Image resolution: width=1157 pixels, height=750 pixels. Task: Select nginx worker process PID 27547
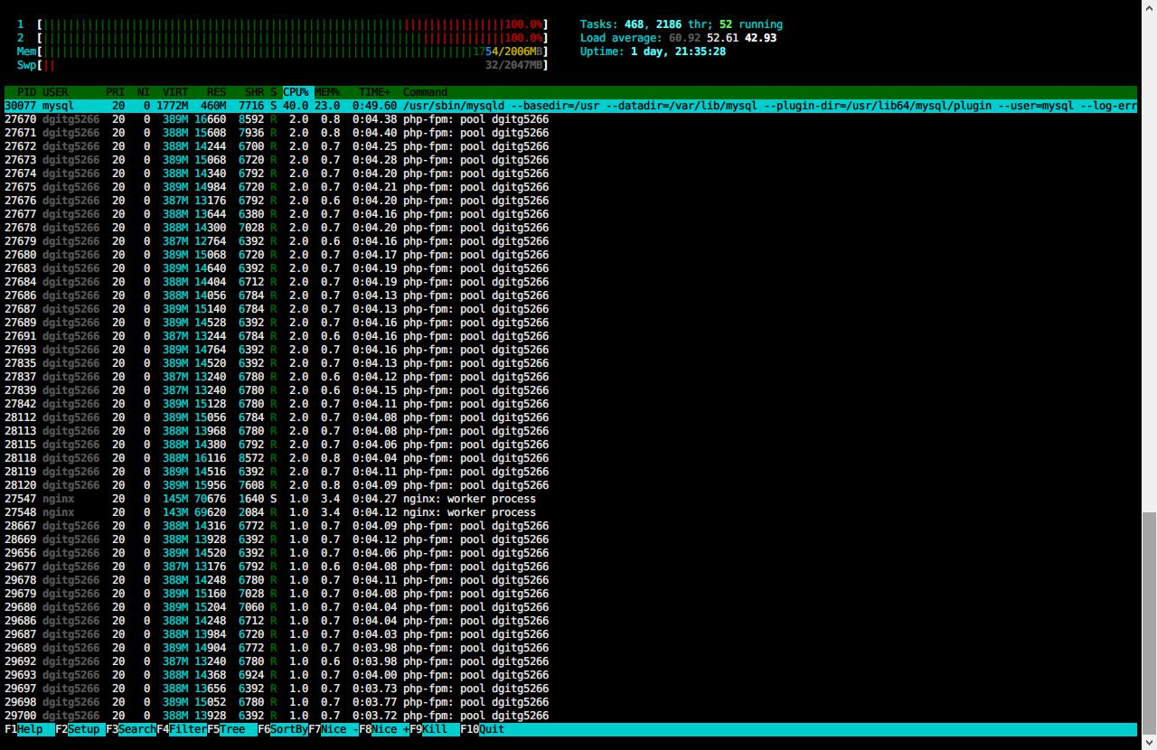pos(270,499)
